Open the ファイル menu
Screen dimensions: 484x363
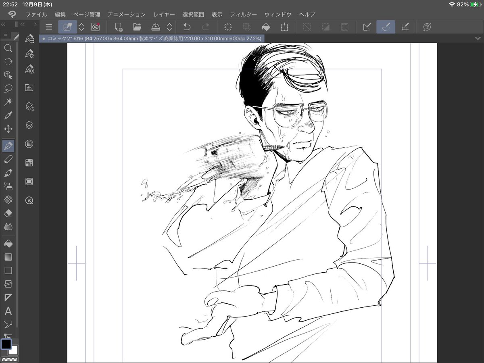tap(36, 15)
